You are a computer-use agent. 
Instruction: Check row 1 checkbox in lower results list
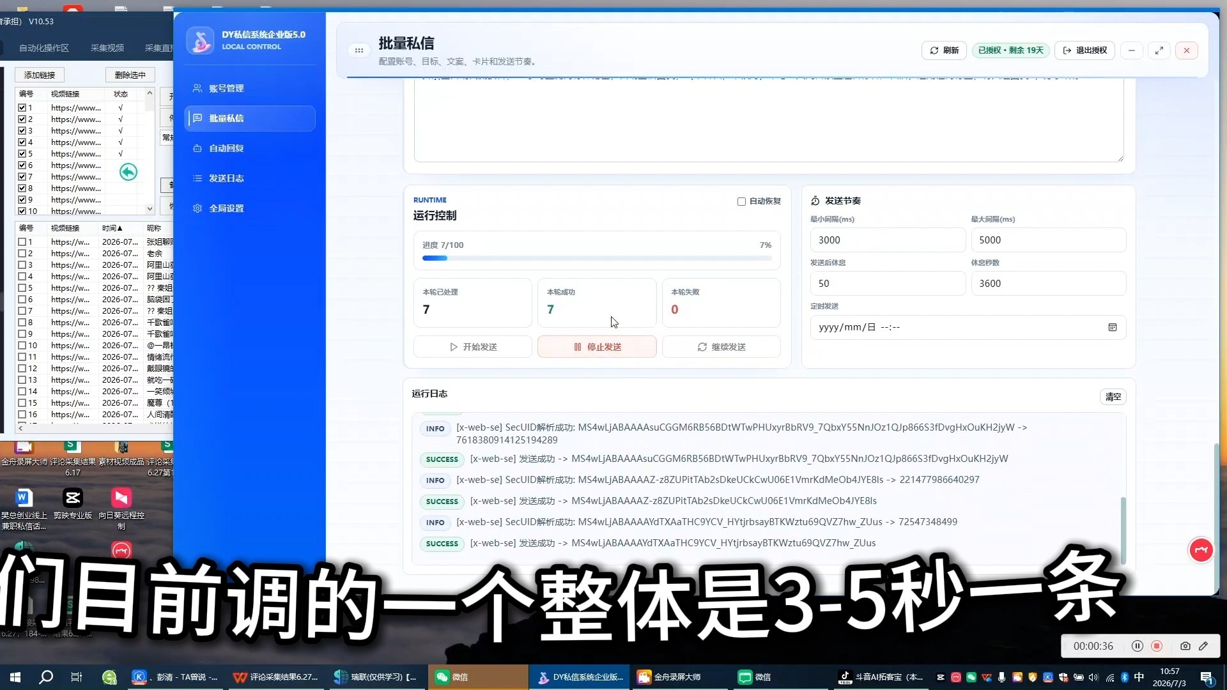(x=22, y=242)
